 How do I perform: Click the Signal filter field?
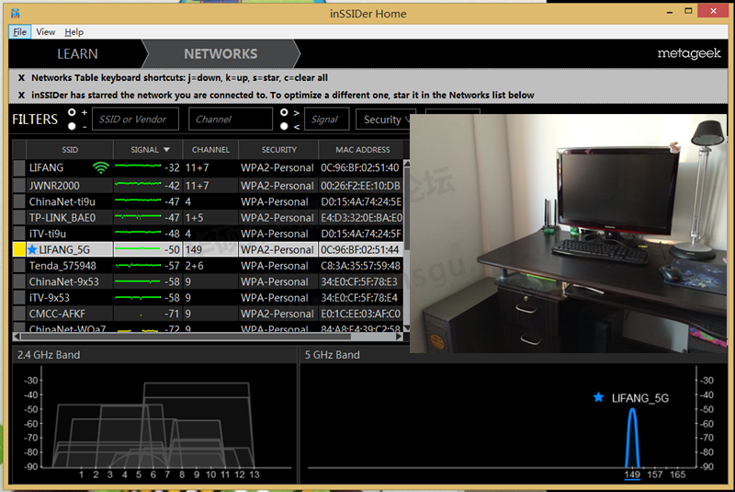(x=327, y=120)
